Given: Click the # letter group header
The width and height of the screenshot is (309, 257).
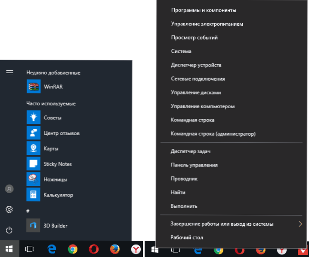Looking at the screenshot, I should (28, 211).
